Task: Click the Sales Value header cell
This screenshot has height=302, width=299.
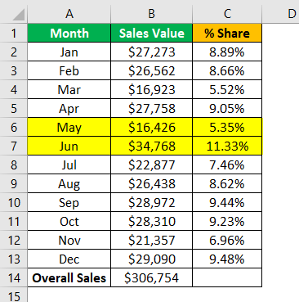Action: (x=151, y=33)
